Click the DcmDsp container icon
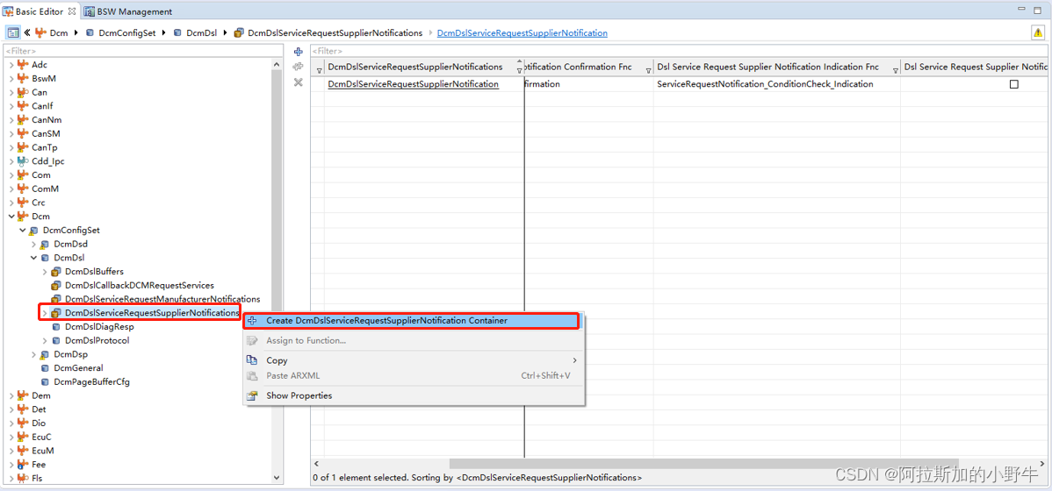1052x491 pixels. [x=45, y=354]
